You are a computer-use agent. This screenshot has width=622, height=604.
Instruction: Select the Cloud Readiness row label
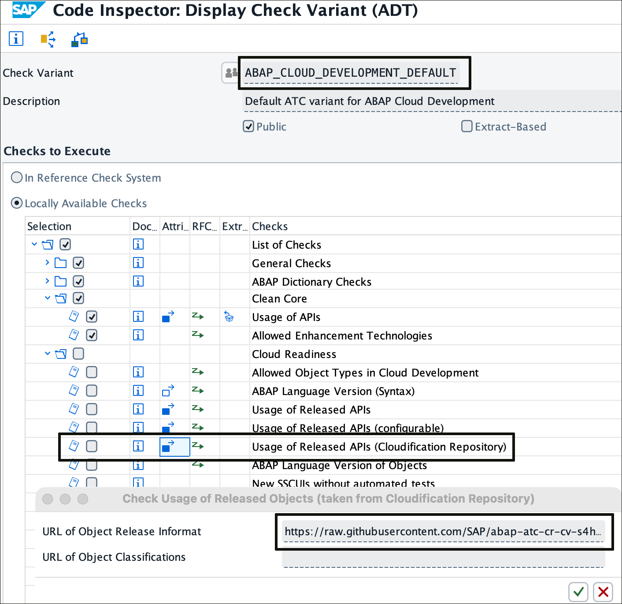294,354
